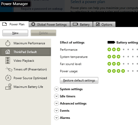138x125 pixels.
Task: Click the Power Plan tab icon
Action: click(x=5, y=24)
